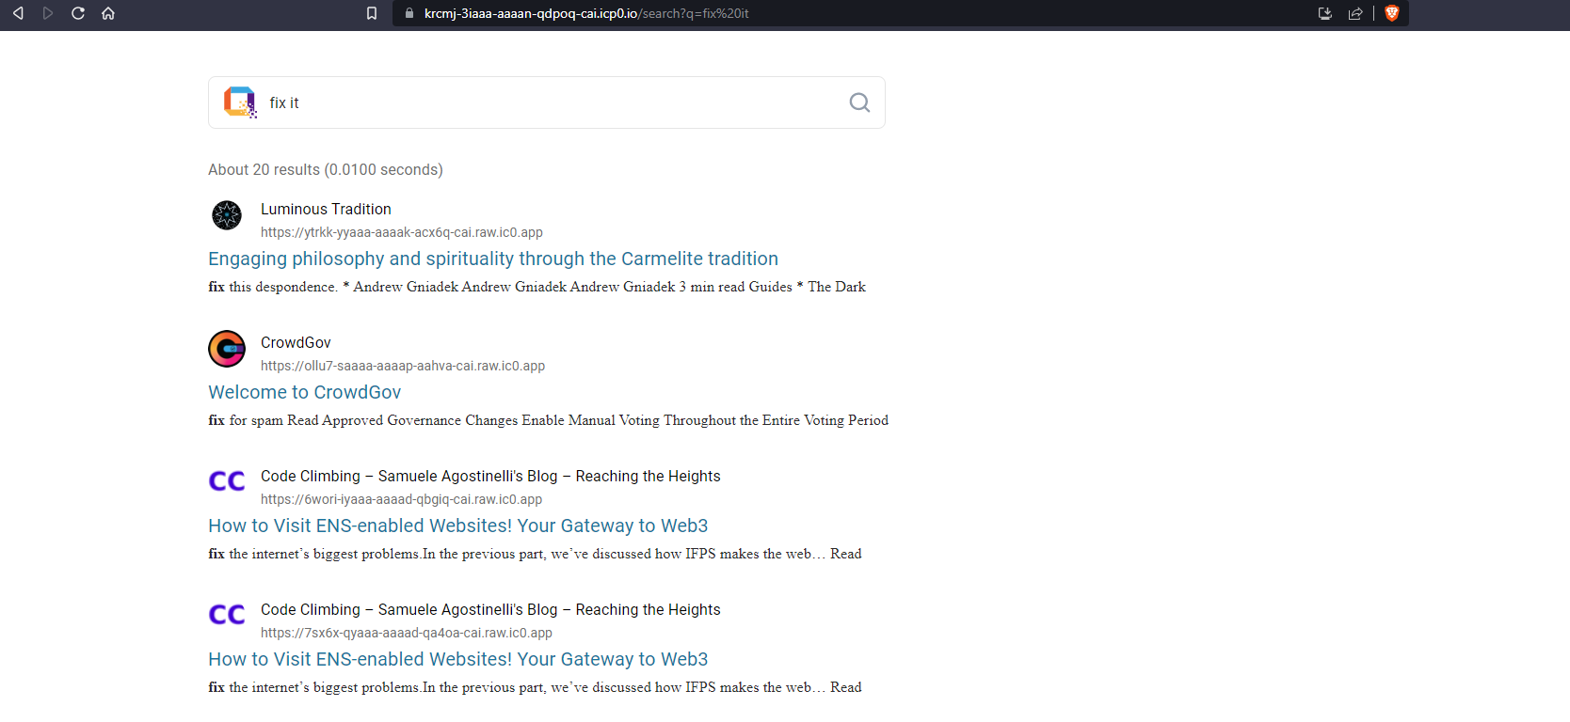
Task: Click the share icon in address bar
Action: (x=1355, y=13)
